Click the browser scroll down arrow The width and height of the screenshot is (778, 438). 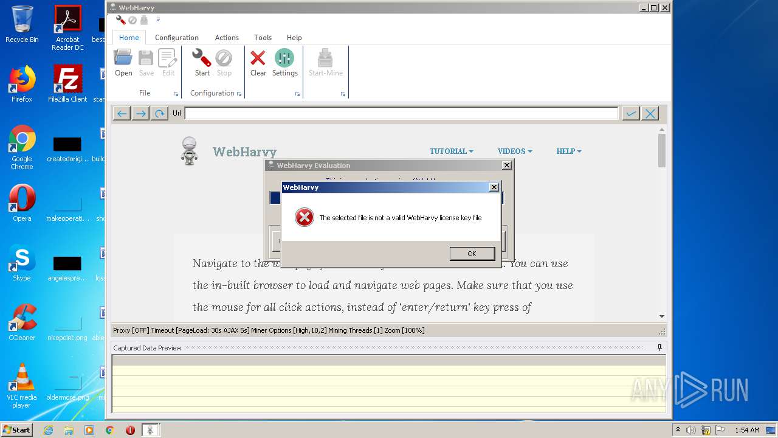tap(662, 316)
